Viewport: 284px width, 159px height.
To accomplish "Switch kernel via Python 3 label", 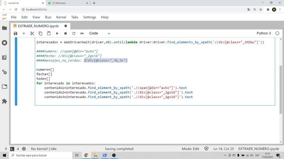I will point(264,34).
